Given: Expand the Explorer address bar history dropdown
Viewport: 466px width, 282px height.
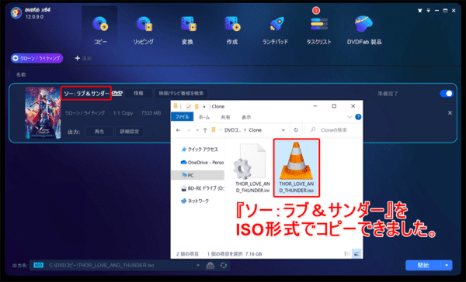Looking at the screenshot, I should click(283, 130).
